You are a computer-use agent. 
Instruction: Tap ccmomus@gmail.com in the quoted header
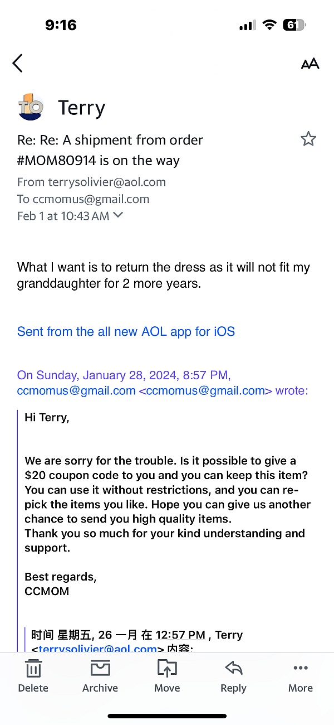tap(76, 390)
